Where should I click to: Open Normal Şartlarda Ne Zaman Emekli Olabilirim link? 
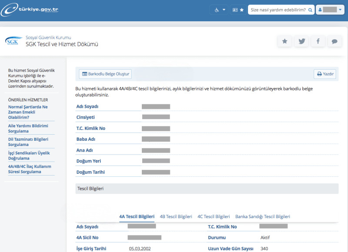click(28, 112)
